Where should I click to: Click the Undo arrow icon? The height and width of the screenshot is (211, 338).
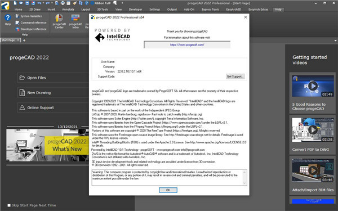[x=39, y=3]
